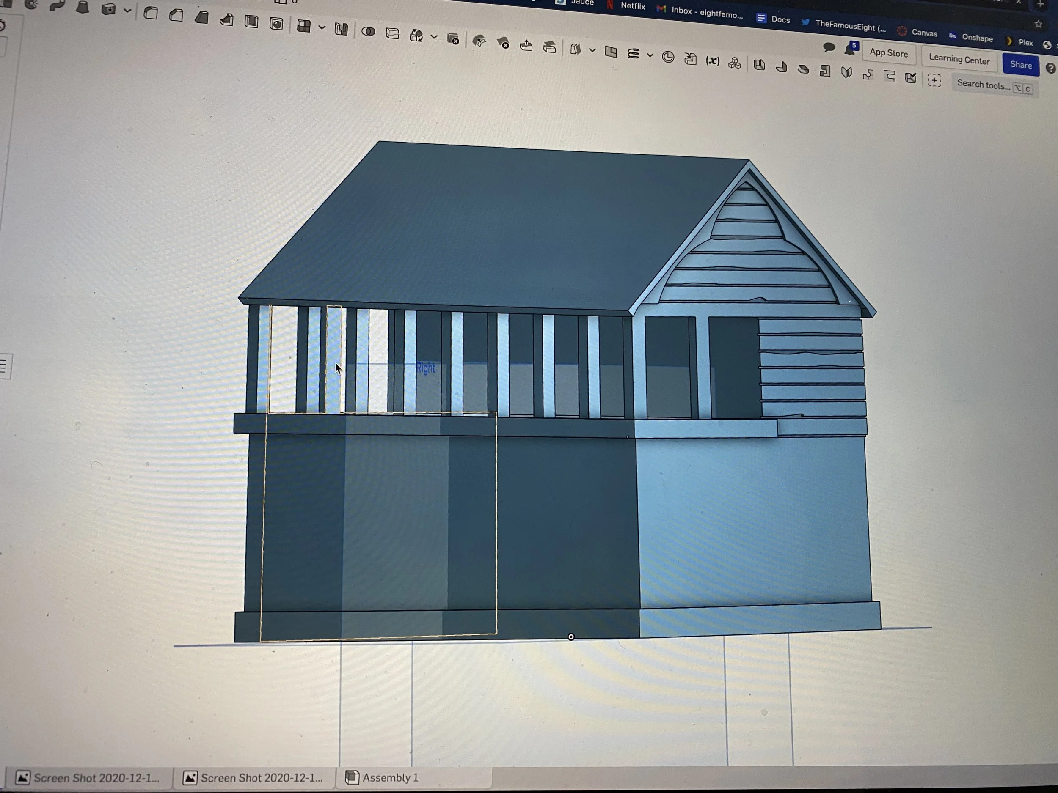Select the Draft tool
Image resolution: width=1058 pixels, height=793 pixels.
201,17
